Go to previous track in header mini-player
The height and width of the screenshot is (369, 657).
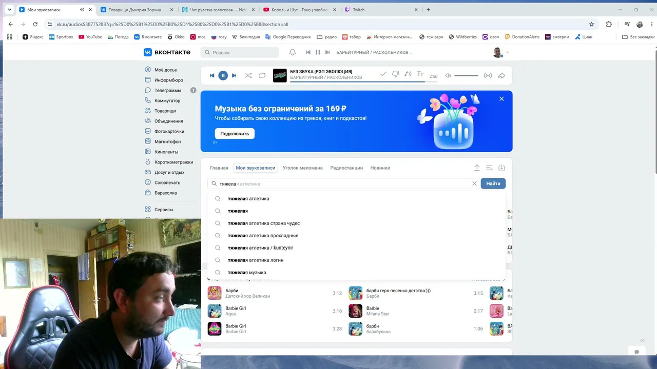tap(308, 52)
